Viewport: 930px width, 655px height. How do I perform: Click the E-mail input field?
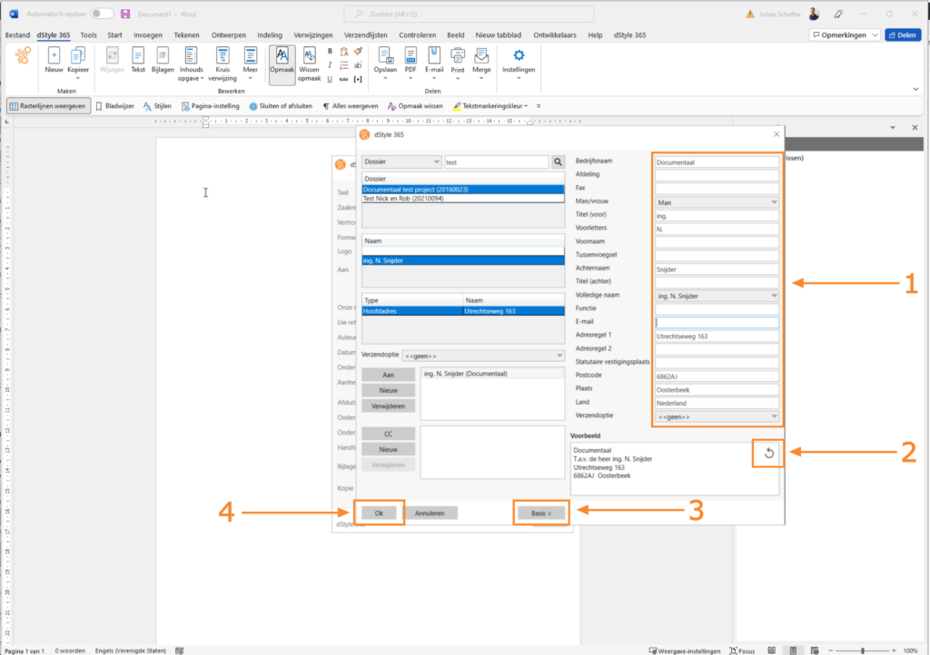coord(717,323)
